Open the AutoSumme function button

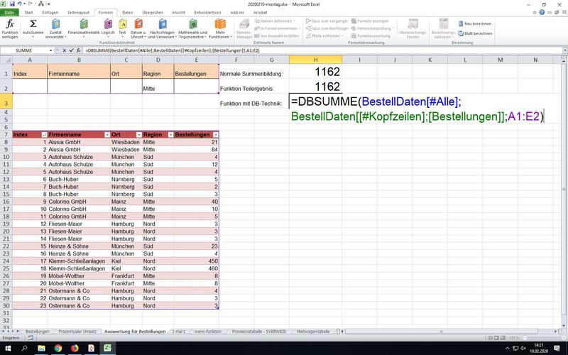point(33,28)
